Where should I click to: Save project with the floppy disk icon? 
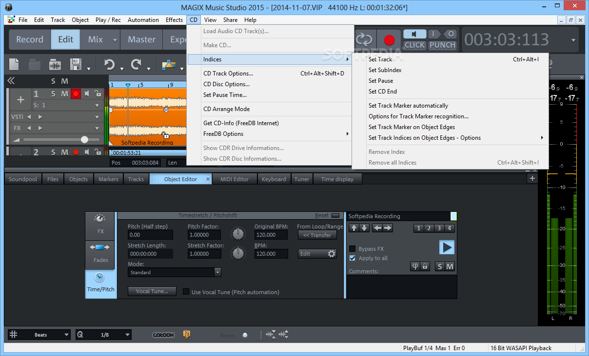click(76, 65)
